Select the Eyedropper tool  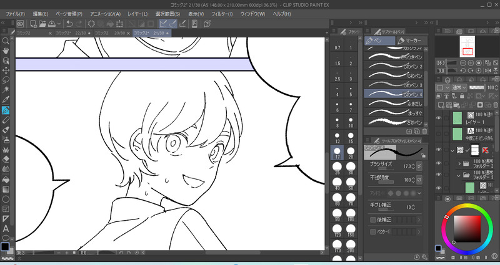pos(6,100)
